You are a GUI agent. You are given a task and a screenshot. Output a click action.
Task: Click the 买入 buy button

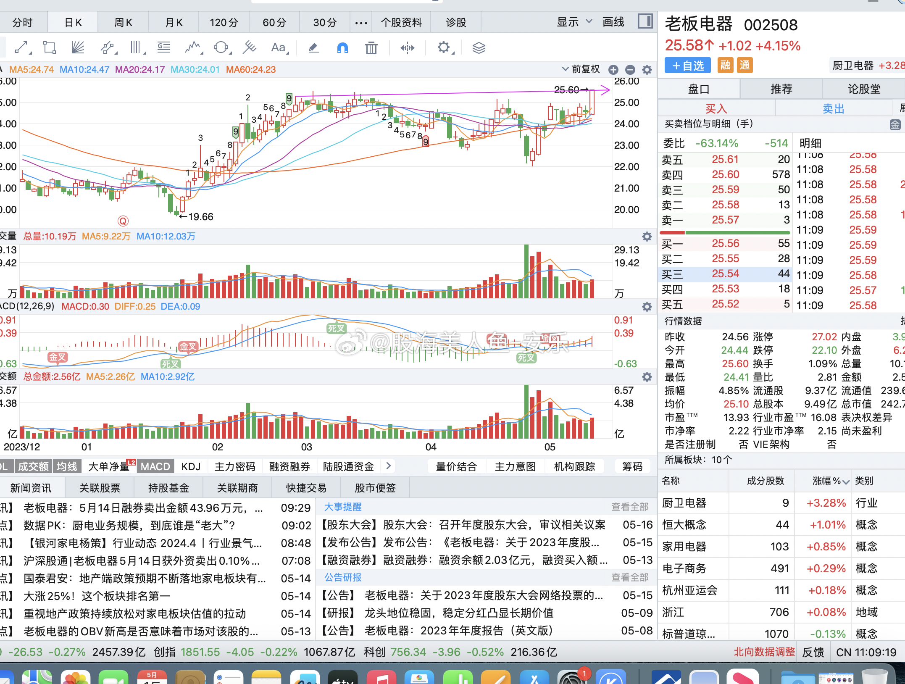(716, 109)
